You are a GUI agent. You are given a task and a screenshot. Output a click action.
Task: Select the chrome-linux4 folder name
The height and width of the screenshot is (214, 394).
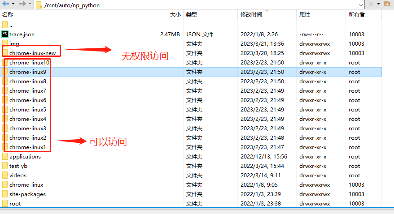(x=28, y=119)
